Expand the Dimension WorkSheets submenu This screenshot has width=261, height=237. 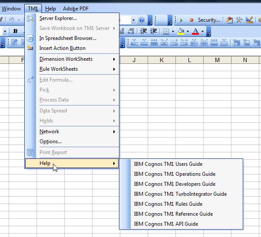click(72, 59)
